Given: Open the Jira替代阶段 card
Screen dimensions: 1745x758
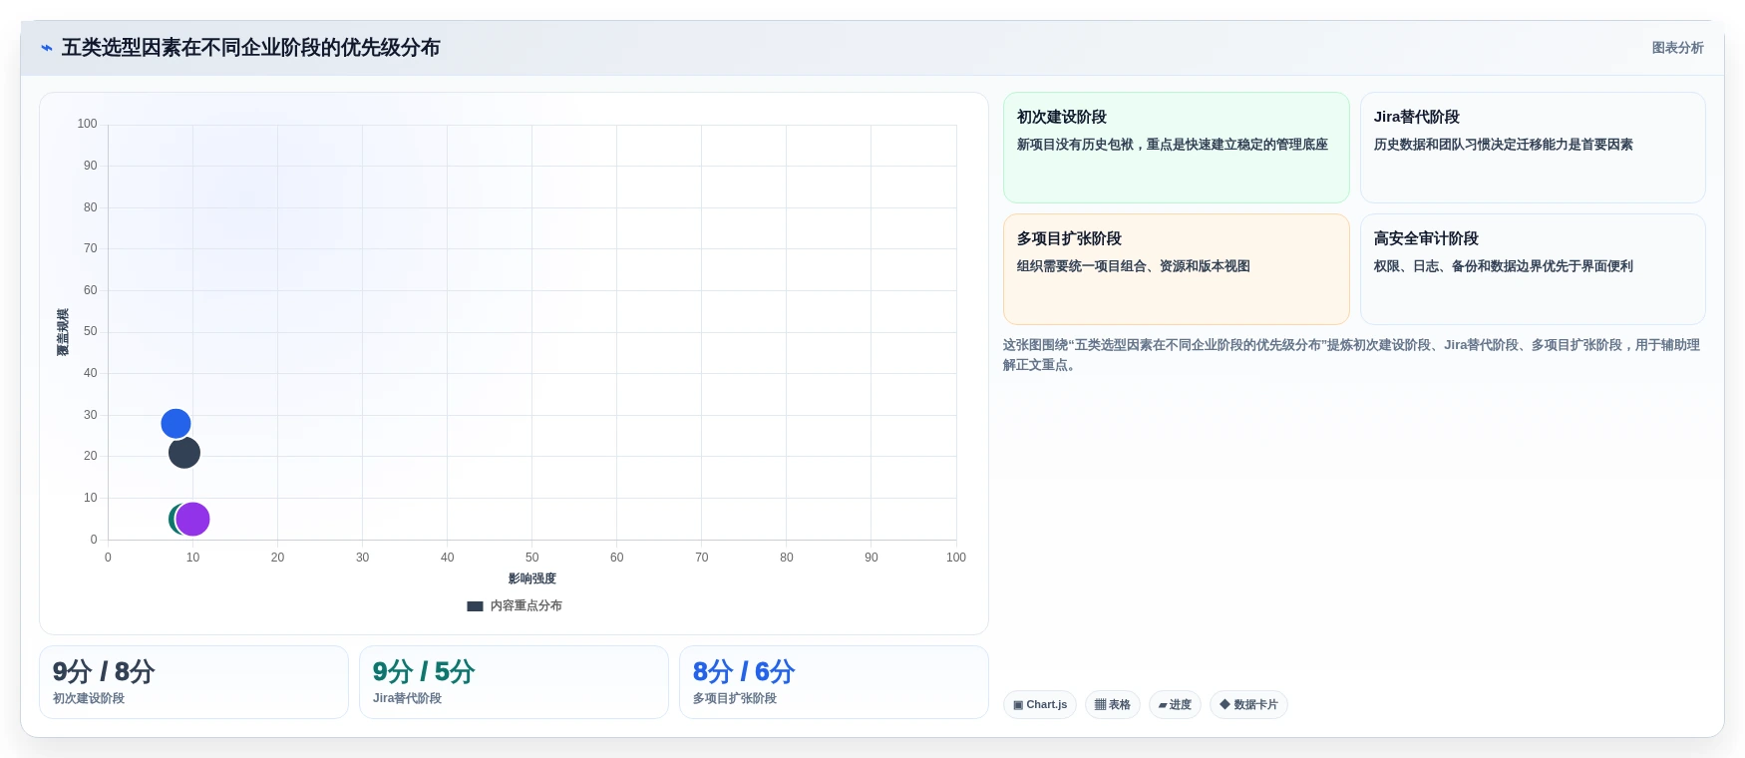Looking at the screenshot, I should coord(1533,148).
